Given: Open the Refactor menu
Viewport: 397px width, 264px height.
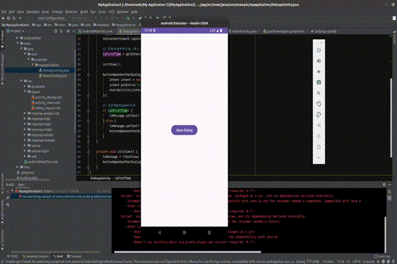Looking at the screenshot, I should tap(72, 11).
